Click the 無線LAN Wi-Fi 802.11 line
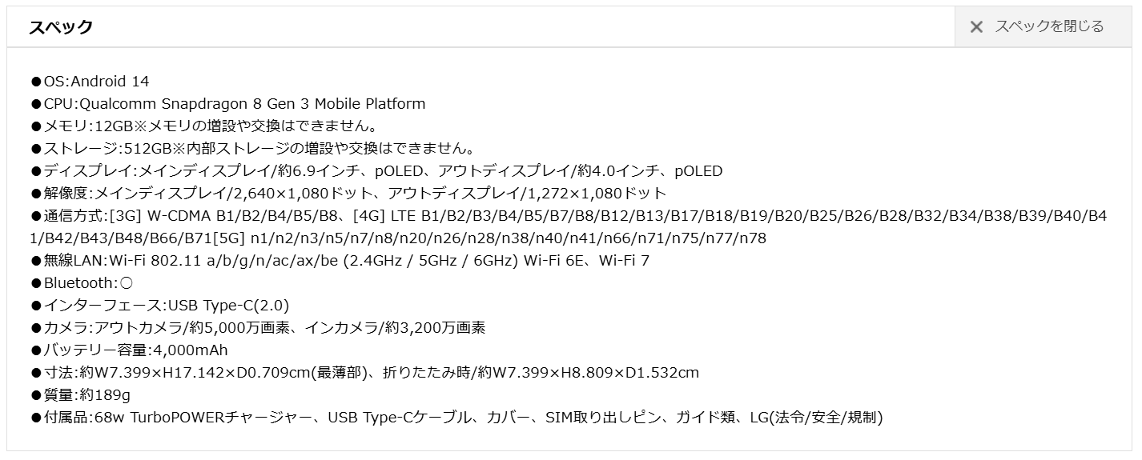1142x460 pixels. [340, 260]
